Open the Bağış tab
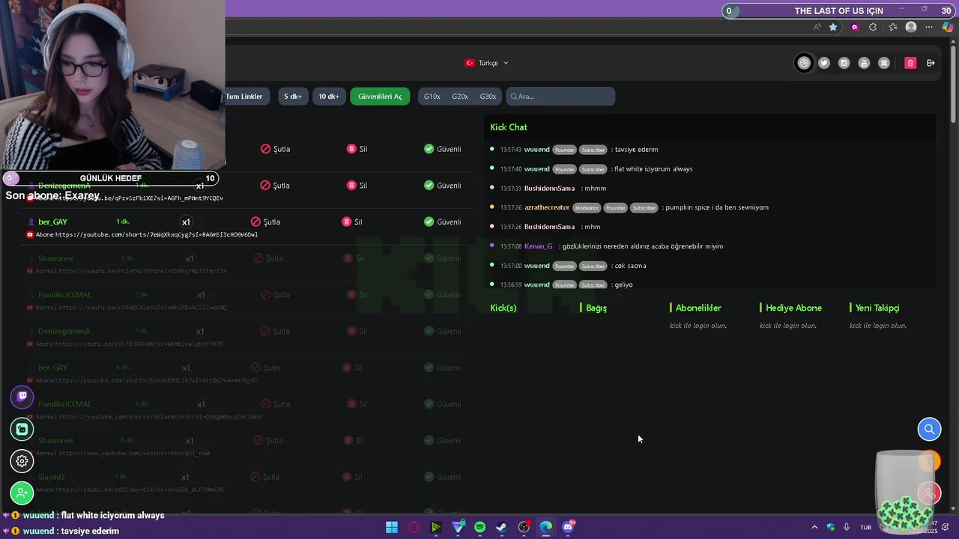The height and width of the screenshot is (539, 959). 596,308
